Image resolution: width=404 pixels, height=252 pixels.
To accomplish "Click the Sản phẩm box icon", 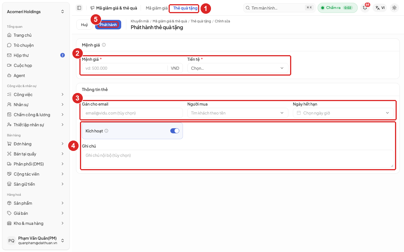I will pos(9,203).
